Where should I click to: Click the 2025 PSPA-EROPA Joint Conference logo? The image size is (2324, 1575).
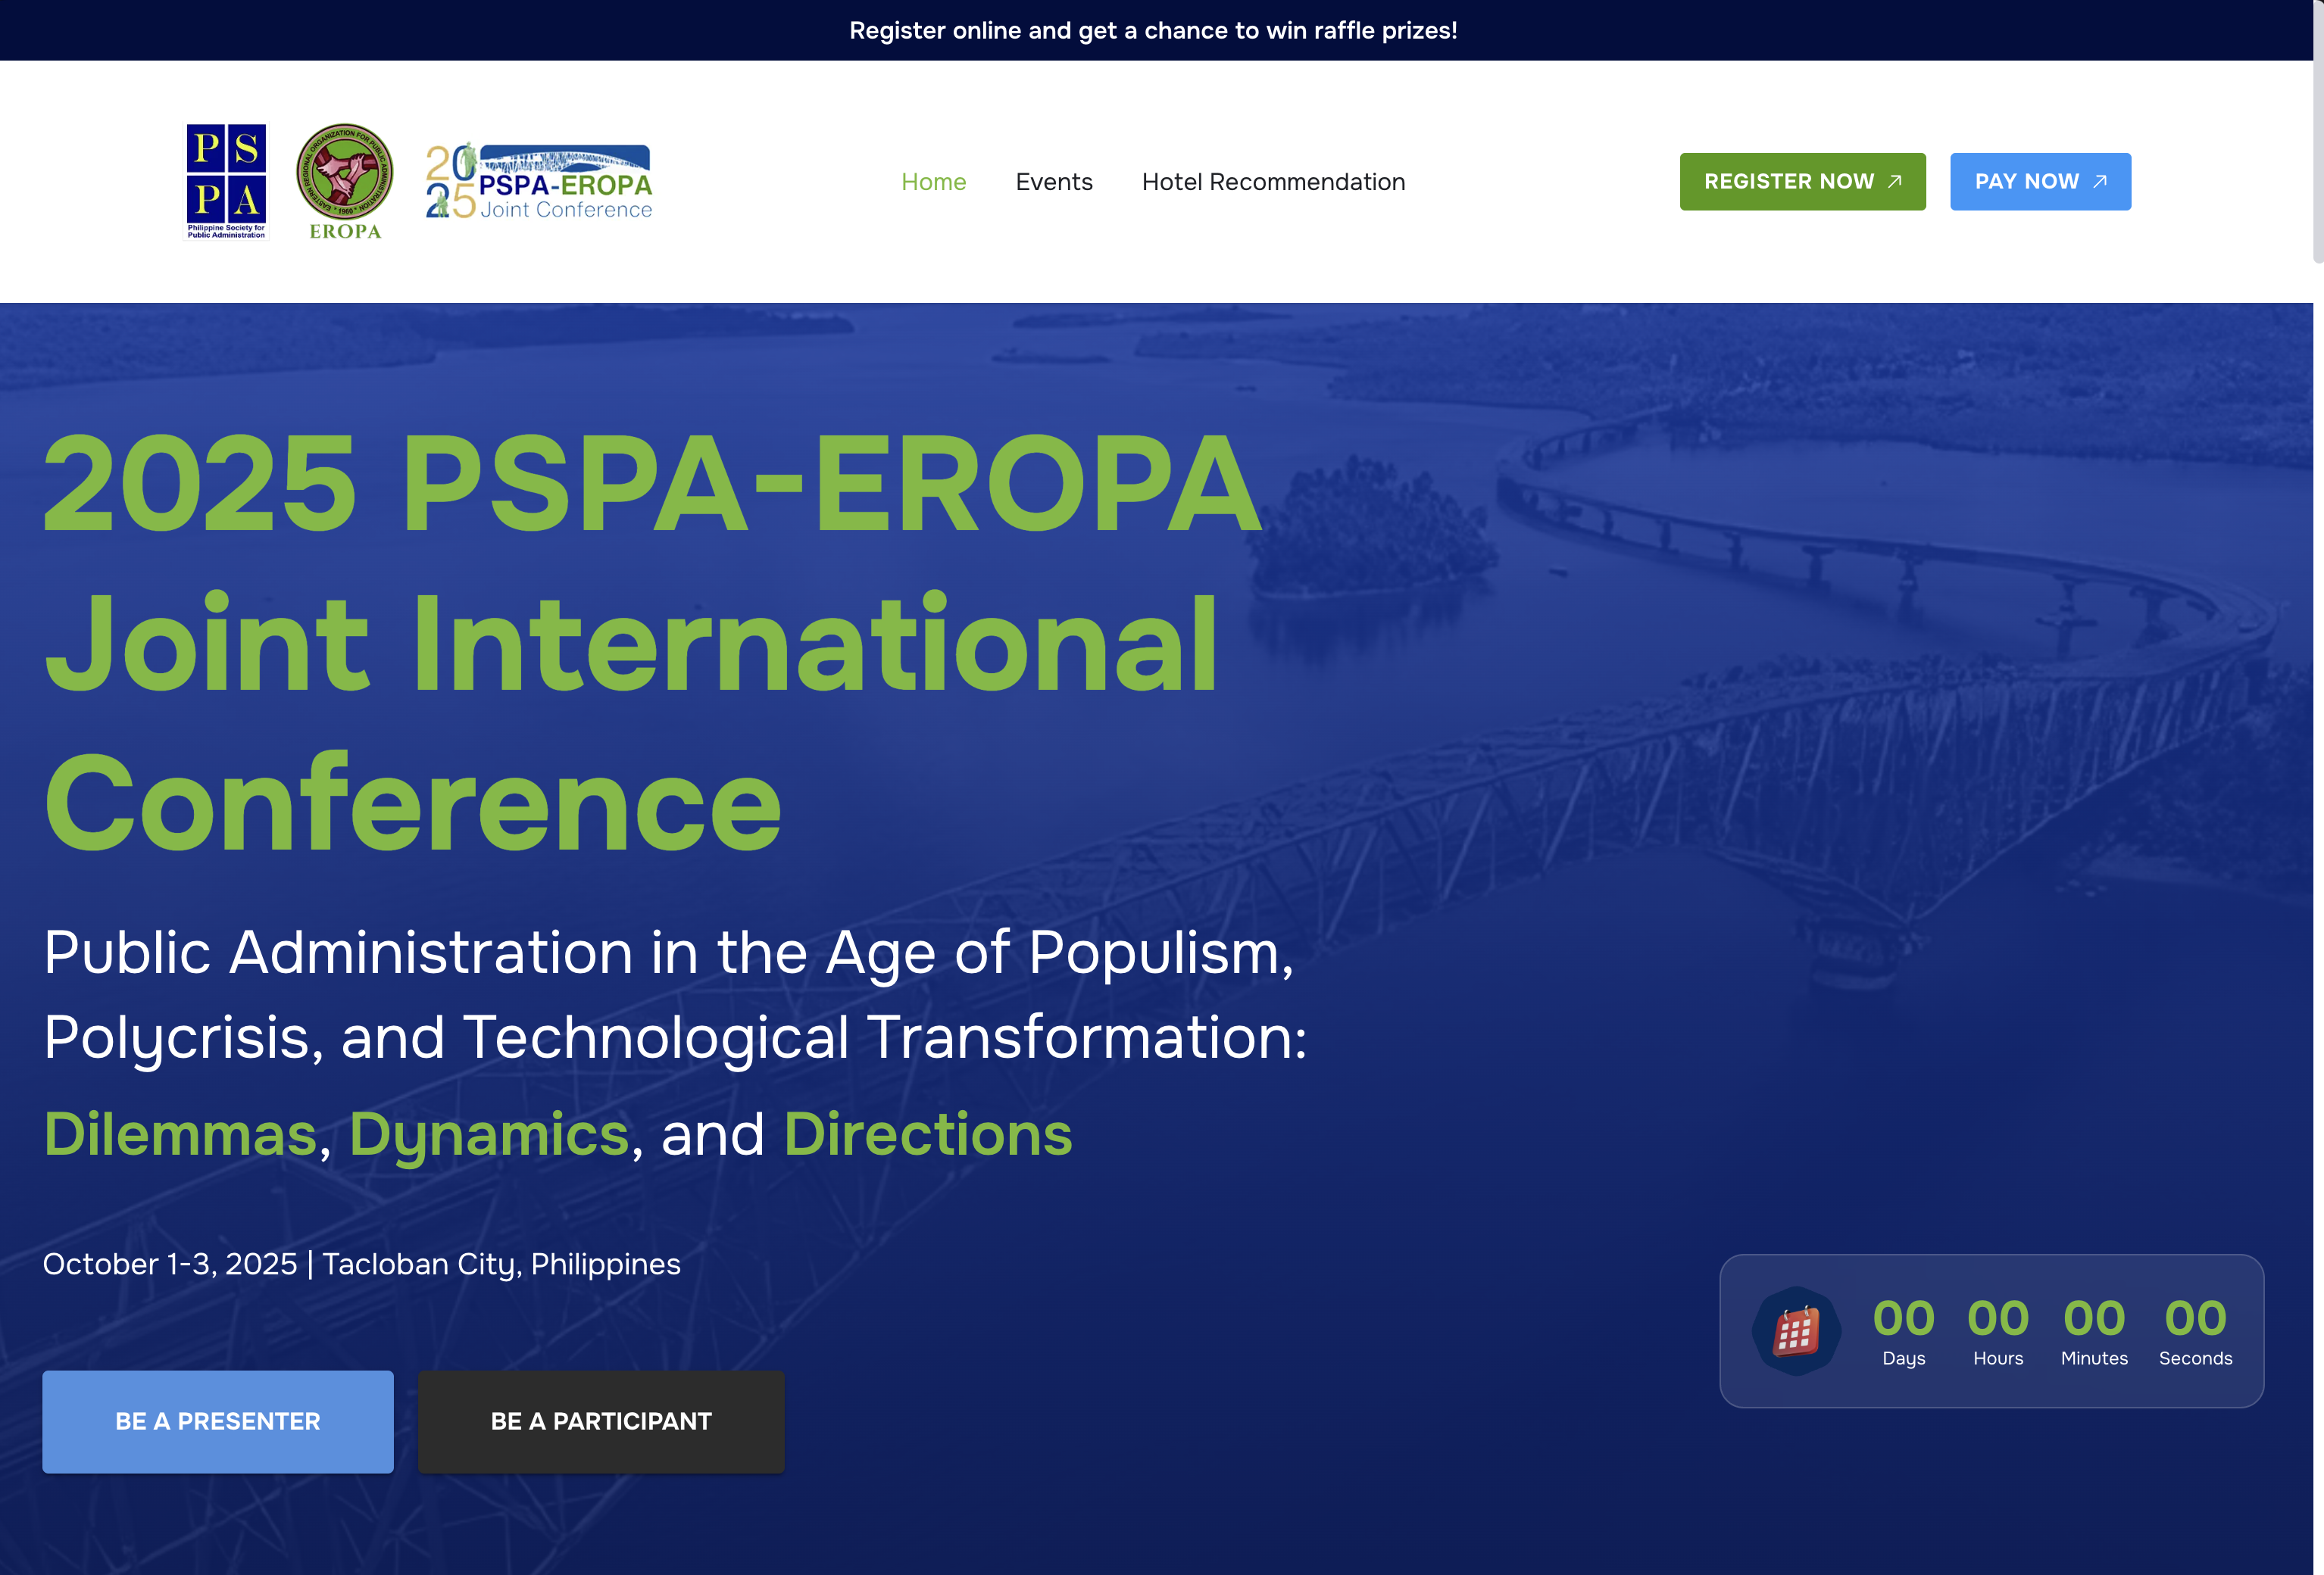point(539,181)
